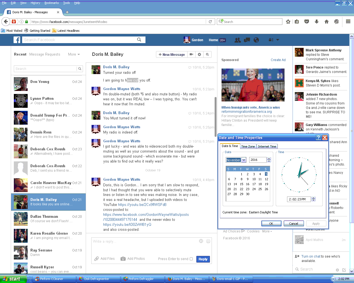Open the Firefox hamburger menu
Screen dimensions: 354x283
coord(348,22)
